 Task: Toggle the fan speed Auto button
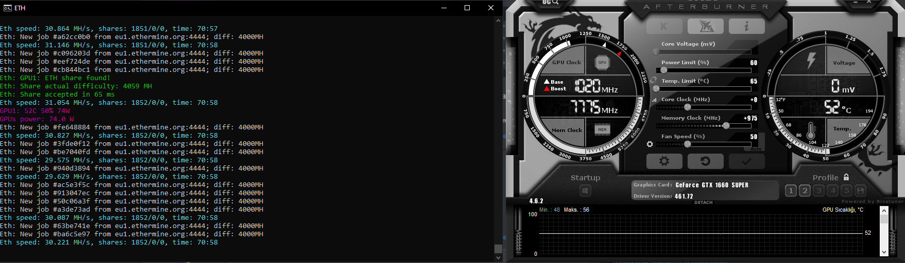click(x=756, y=149)
